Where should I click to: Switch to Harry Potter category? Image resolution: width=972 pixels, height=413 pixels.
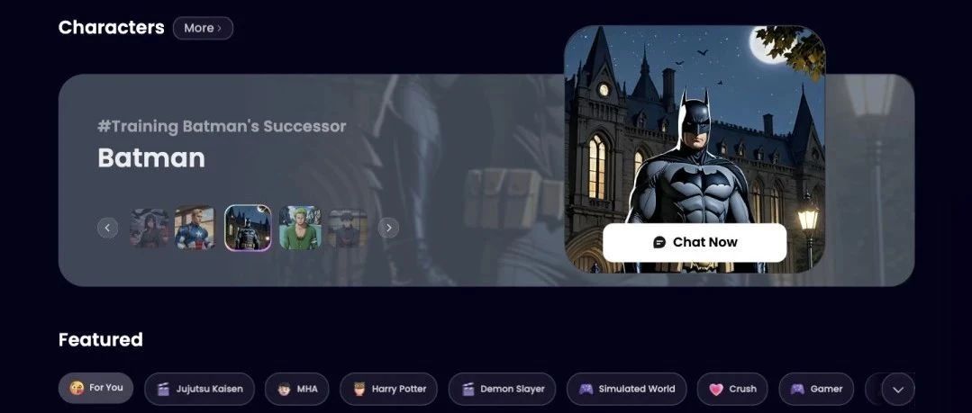pyautogui.click(x=388, y=389)
